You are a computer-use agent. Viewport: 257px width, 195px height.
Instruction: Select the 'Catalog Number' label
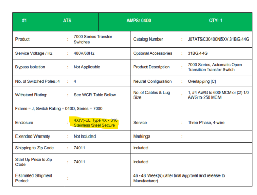[148, 39]
